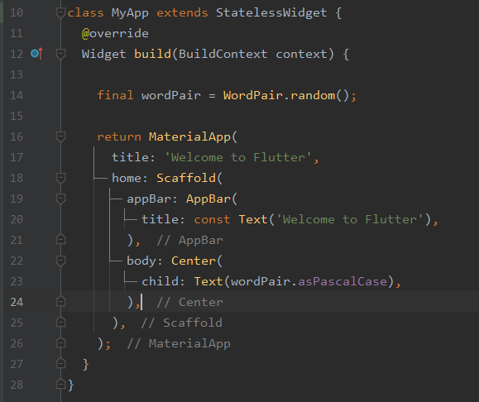Image resolution: width=479 pixels, height=402 pixels.
Task: Collapse the MyApp class fold on line 10
Action: point(60,13)
